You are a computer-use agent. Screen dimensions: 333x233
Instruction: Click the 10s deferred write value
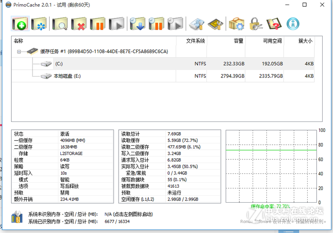[x=64, y=173]
